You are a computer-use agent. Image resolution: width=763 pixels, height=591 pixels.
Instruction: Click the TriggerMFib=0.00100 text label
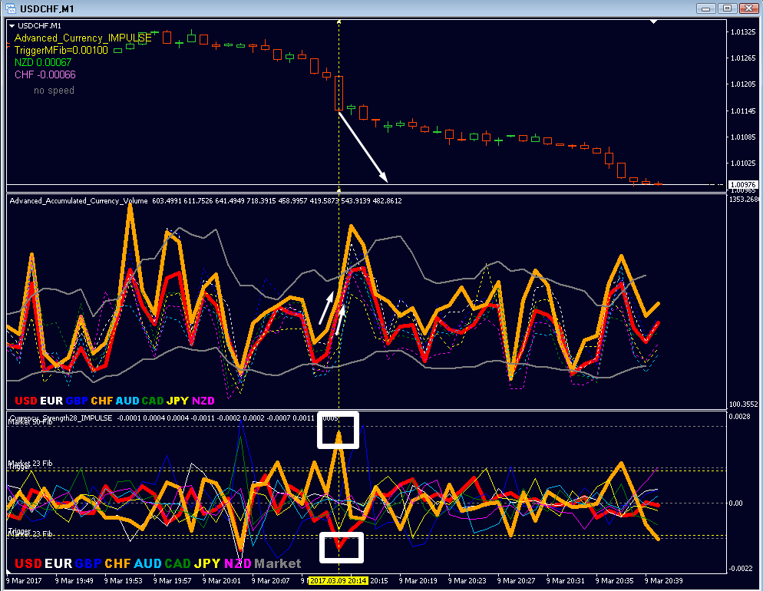[61, 50]
